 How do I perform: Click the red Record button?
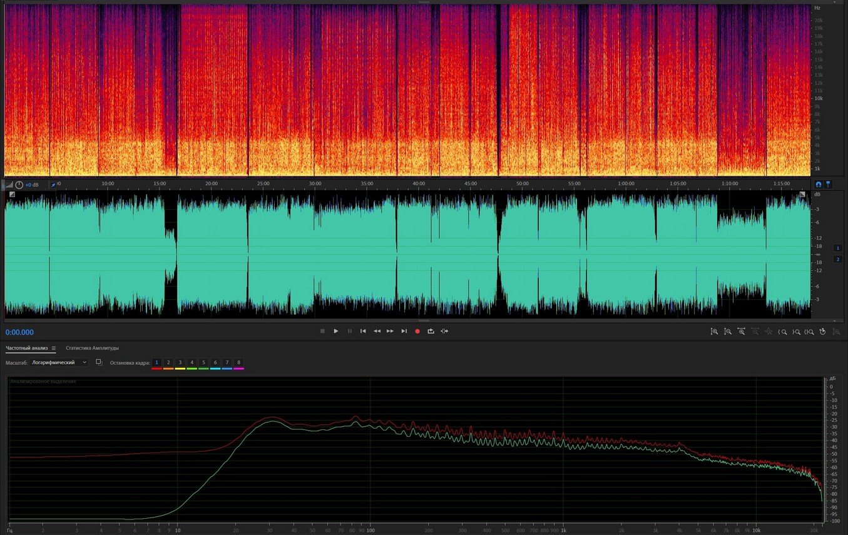[417, 331]
